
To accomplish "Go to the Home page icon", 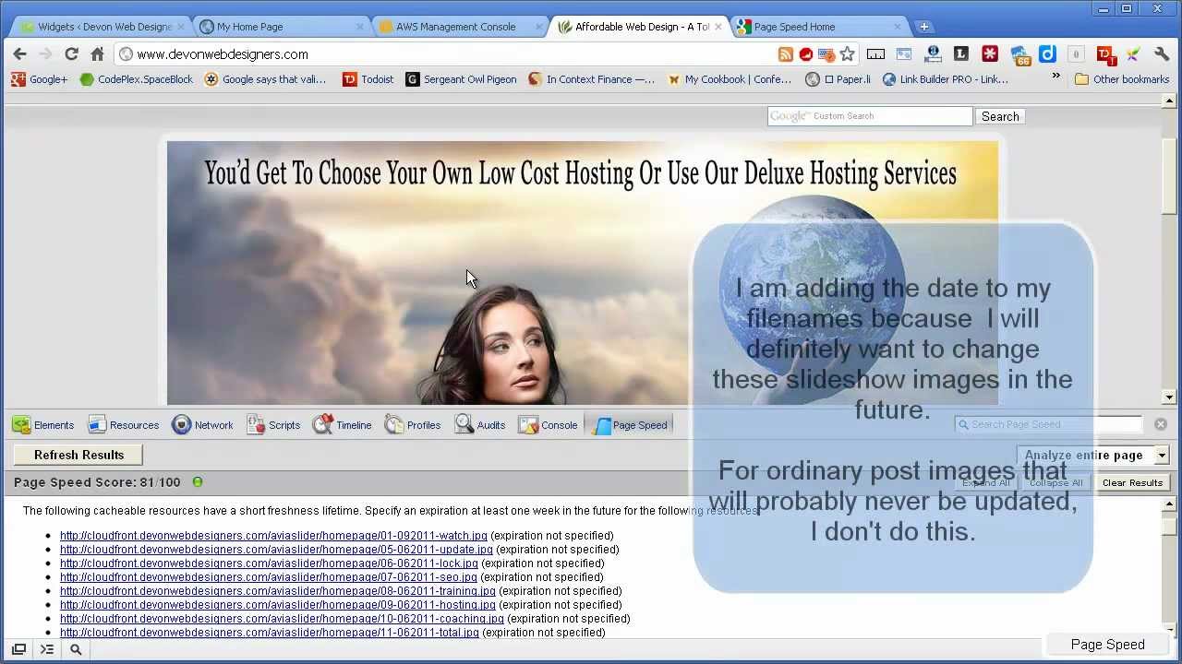I will pyautogui.click(x=97, y=54).
